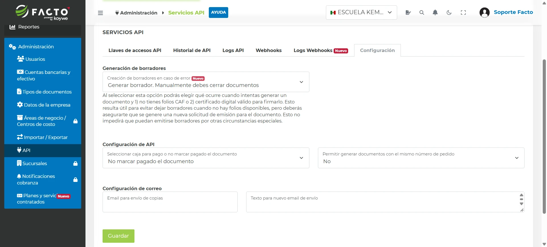The width and height of the screenshot is (547, 247).
Task: Click Texto para nuevo email de envío textarea
Action: click(x=385, y=202)
